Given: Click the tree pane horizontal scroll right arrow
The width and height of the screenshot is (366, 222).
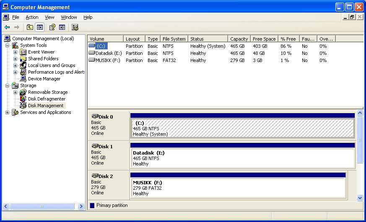Looking at the screenshot, I should (x=81, y=206).
